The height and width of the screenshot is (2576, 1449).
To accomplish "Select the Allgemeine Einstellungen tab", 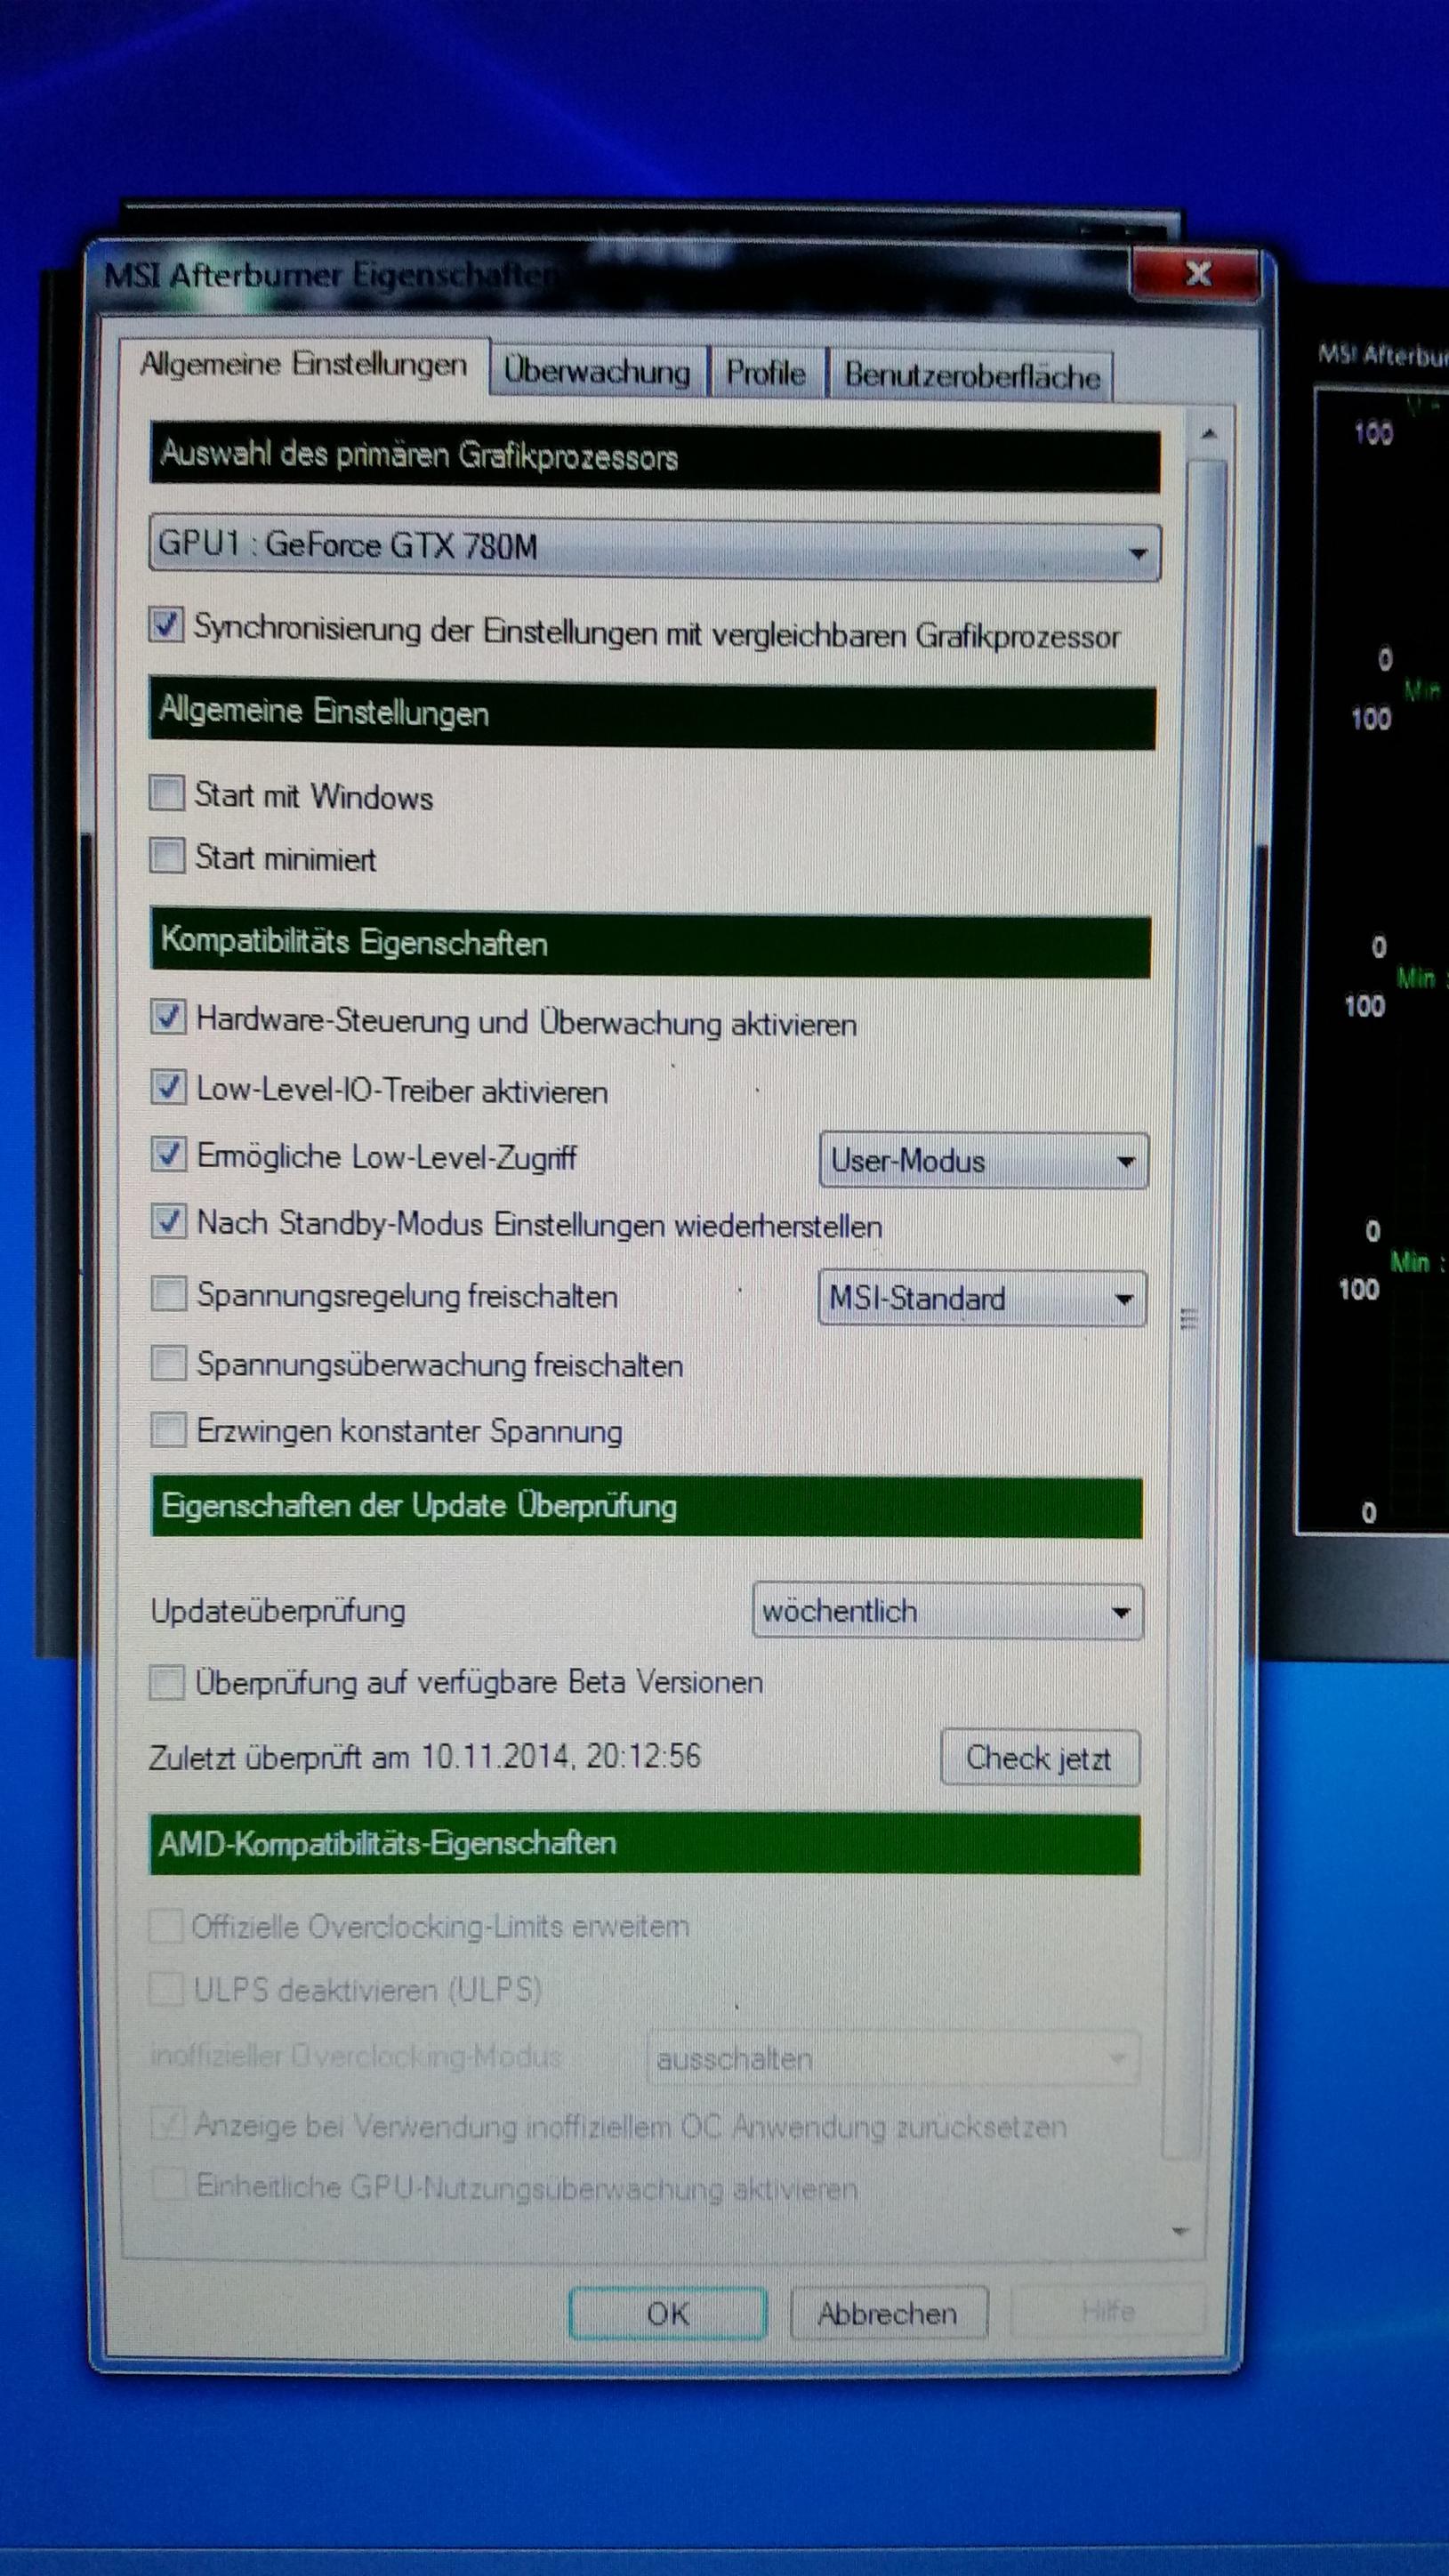I will pos(304,366).
